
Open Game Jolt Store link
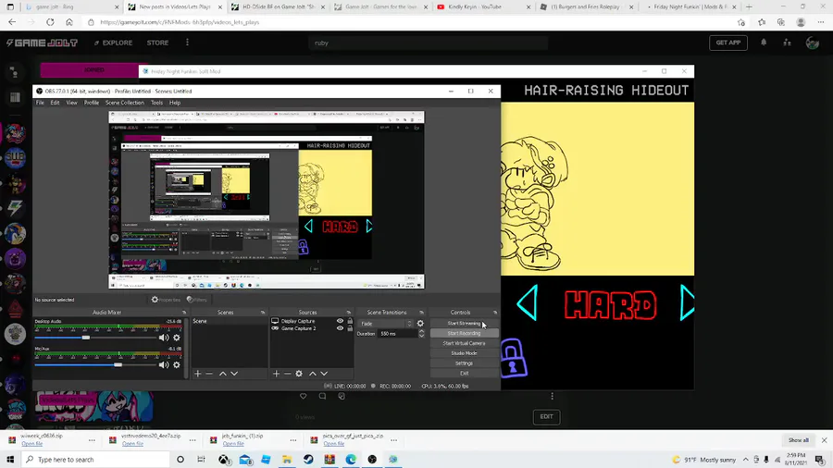pyautogui.click(x=157, y=43)
